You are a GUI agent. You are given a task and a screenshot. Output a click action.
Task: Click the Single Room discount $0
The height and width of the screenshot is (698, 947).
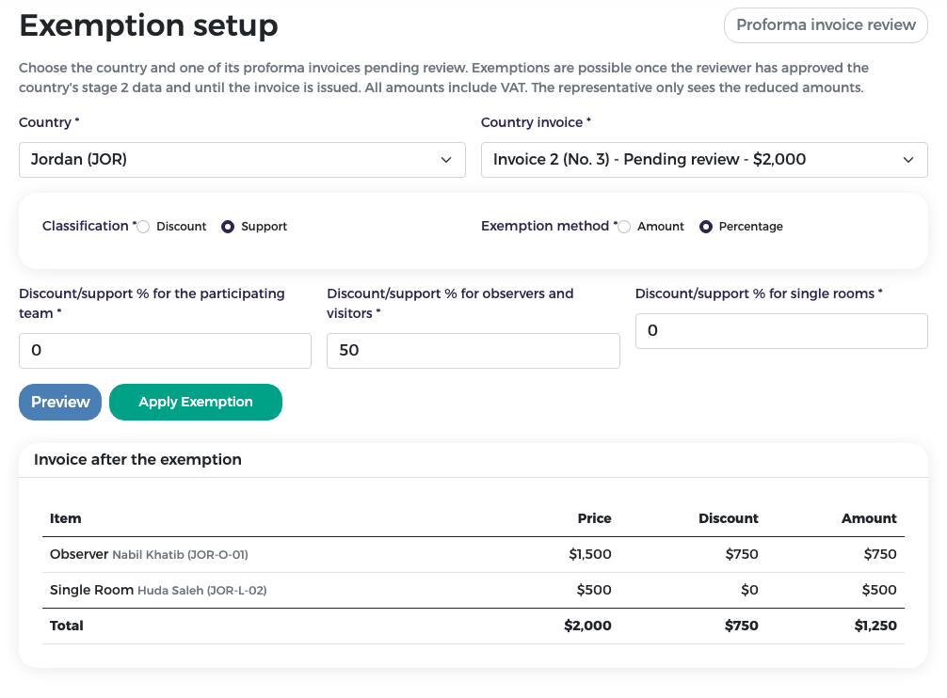click(x=749, y=590)
